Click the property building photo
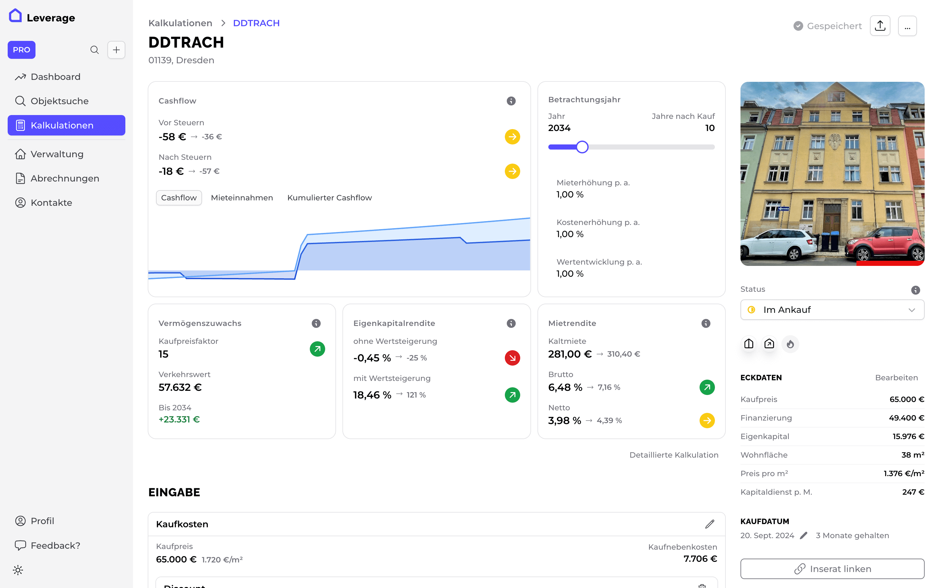Screen dimensions: 940x588 [x=832, y=174]
